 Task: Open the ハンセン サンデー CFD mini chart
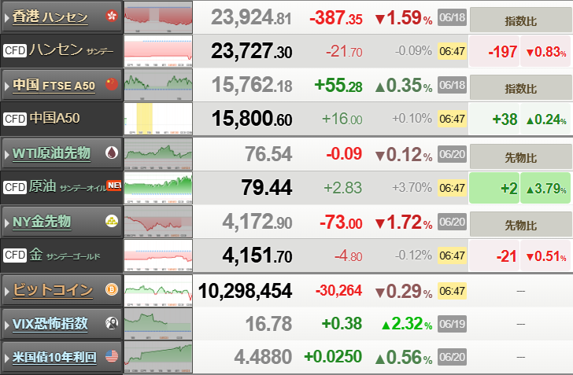158,51
